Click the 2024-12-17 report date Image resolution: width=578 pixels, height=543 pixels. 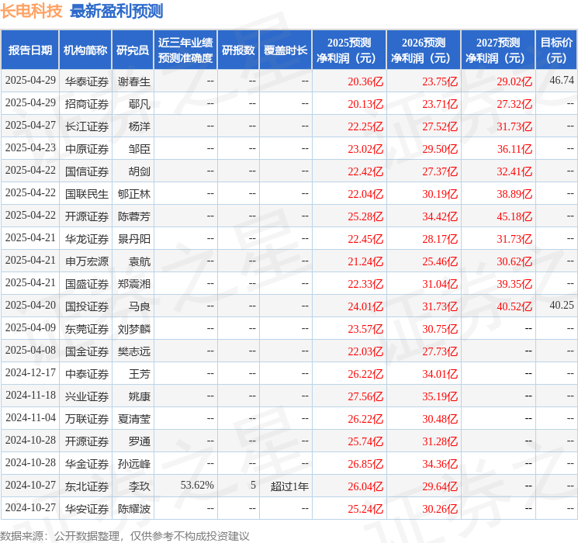tap(30, 372)
